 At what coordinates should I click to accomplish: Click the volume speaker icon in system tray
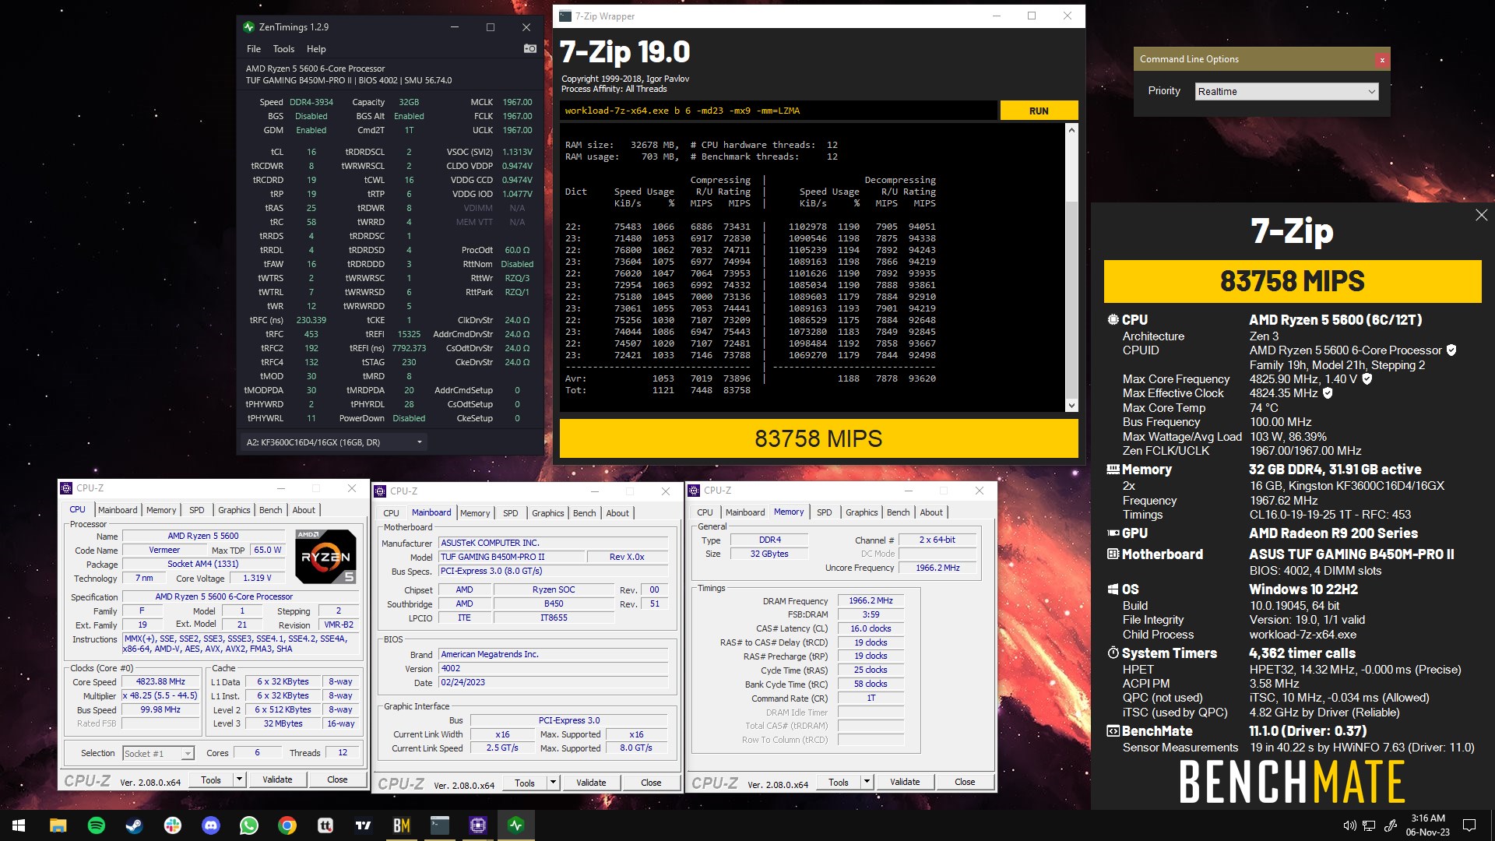tap(1349, 825)
